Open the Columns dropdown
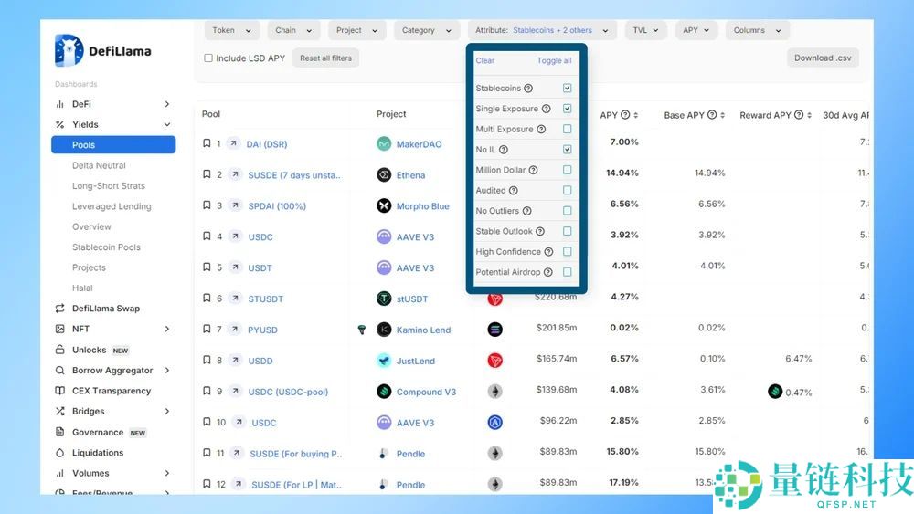This screenshot has height=514, width=914. click(757, 30)
